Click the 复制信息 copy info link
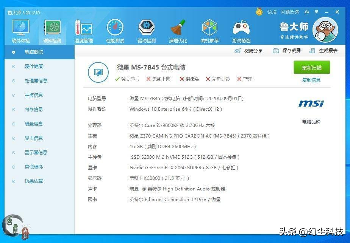Screen dimensions: 350x243 (x=311, y=80)
